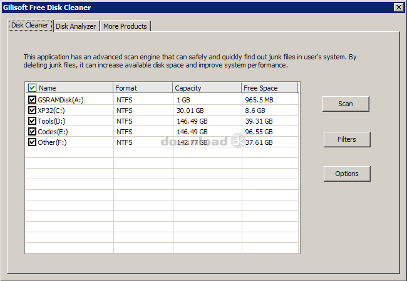This screenshot has width=407, height=281.
Task: Uncheck the Codes(E:) drive checkbox
Action: coord(32,131)
